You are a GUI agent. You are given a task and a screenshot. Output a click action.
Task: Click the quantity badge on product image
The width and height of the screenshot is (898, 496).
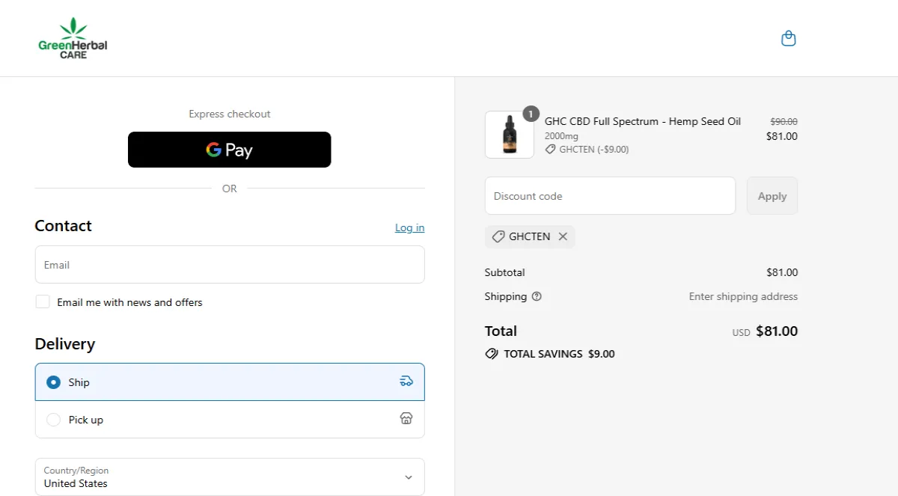tap(531, 114)
